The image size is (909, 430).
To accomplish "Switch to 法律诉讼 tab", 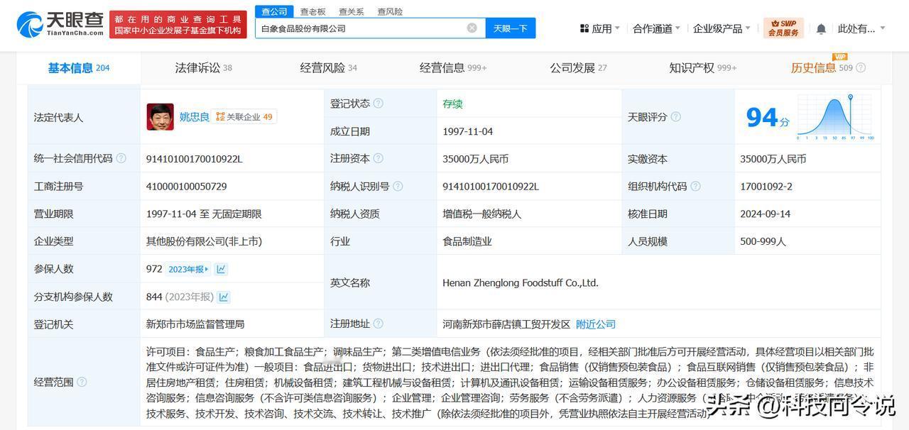I will [204, 68].
